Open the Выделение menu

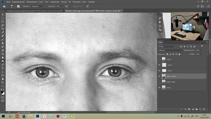(x=55, y=2)
